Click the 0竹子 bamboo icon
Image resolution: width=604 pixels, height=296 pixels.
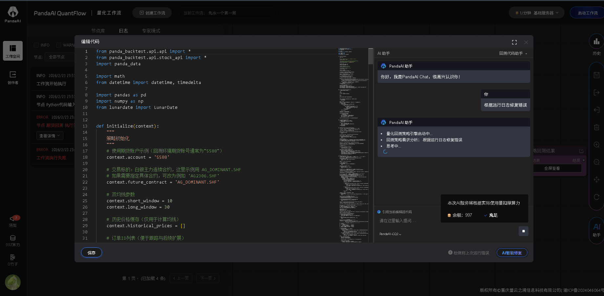(x=13, y=257)
